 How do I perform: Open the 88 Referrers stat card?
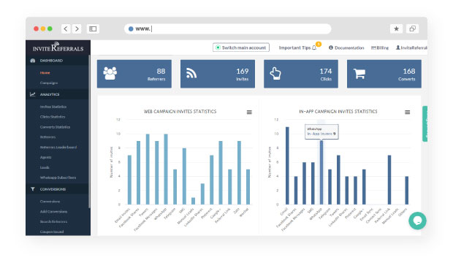134,74
